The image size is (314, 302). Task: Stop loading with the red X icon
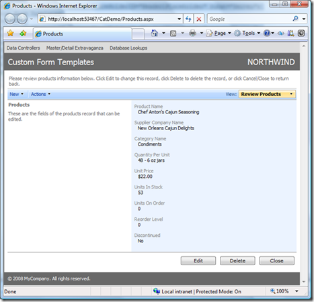tap(199, 19)
